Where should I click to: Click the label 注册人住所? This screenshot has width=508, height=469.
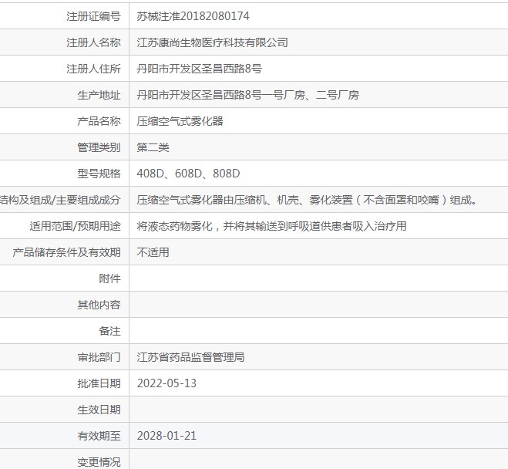[93, 69]
